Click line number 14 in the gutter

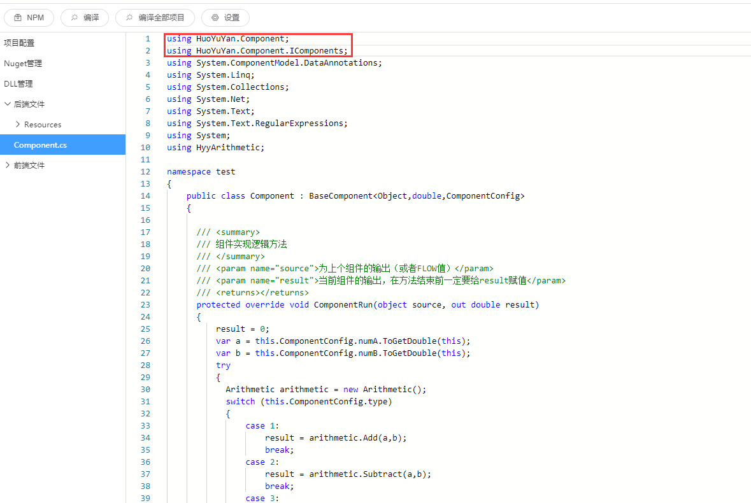(x=145, y=196)
